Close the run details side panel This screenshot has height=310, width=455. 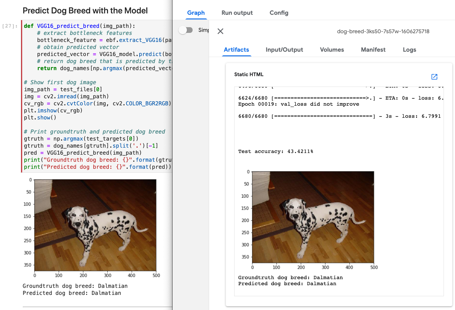(220, 31)
